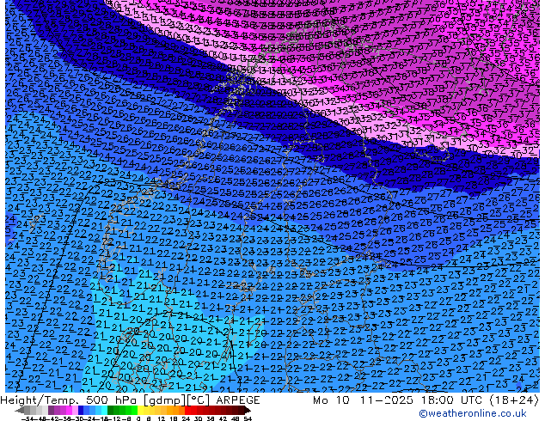Click the '-54' label under the color scale
545x421 pixels.
28,419
